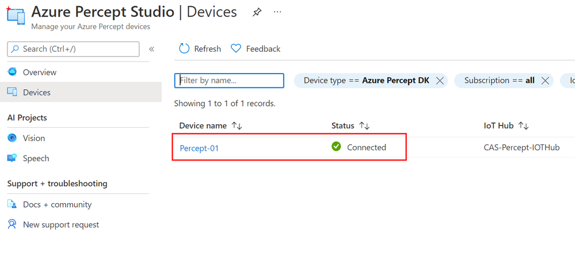The width and height of the screenshot is (575, 256).
Task: Click the Filter by name field
Action: click(x=229, y=81)
